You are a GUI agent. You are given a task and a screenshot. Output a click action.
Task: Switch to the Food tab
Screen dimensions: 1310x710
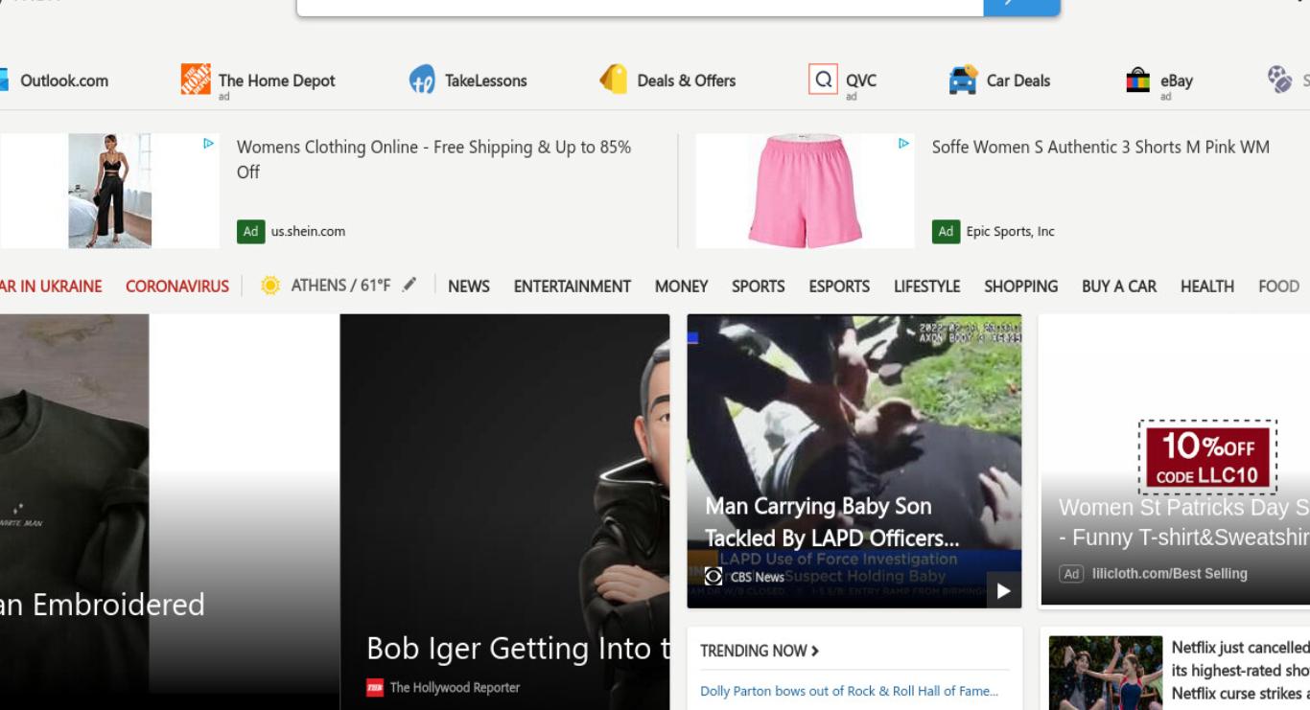(x=1278, y=286)
